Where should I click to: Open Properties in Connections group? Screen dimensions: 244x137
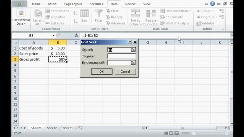[x=55, y=17]
